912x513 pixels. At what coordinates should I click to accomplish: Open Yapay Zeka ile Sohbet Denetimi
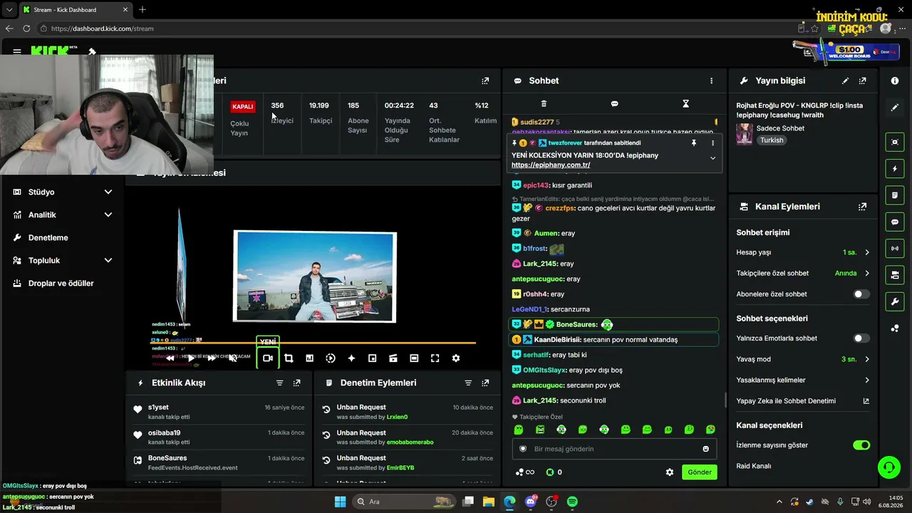(803, 401)
